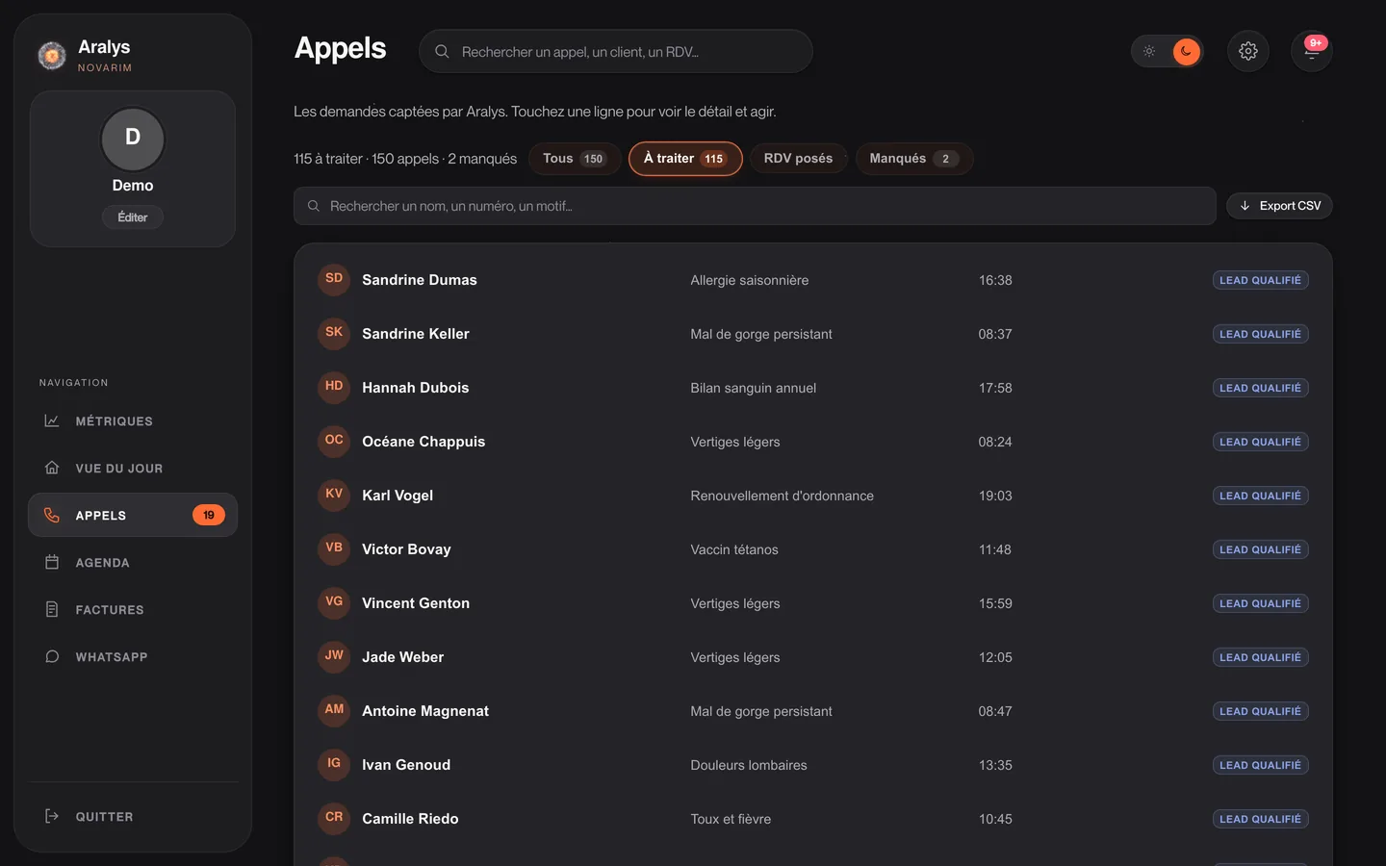Click time 13:35 in Ivan Genoud row
The height and width of the screenshot is (866, 1386).
pyautogui.click(x=995, y=765)
